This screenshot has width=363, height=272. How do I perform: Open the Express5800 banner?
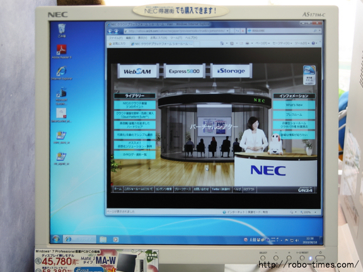tap(184, 71)
